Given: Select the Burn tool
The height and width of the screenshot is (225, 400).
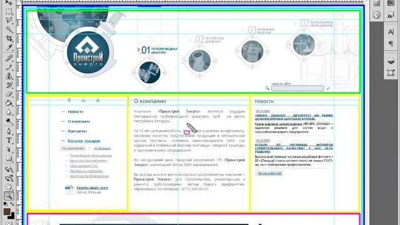Looking at the screenshot, I should click(x=9, y=121).
